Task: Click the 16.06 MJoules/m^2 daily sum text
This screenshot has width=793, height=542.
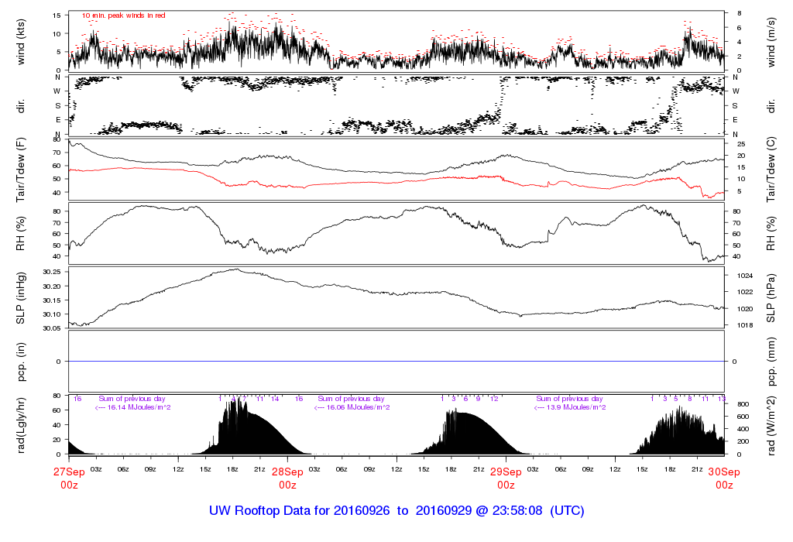Action: coord(352,407)
